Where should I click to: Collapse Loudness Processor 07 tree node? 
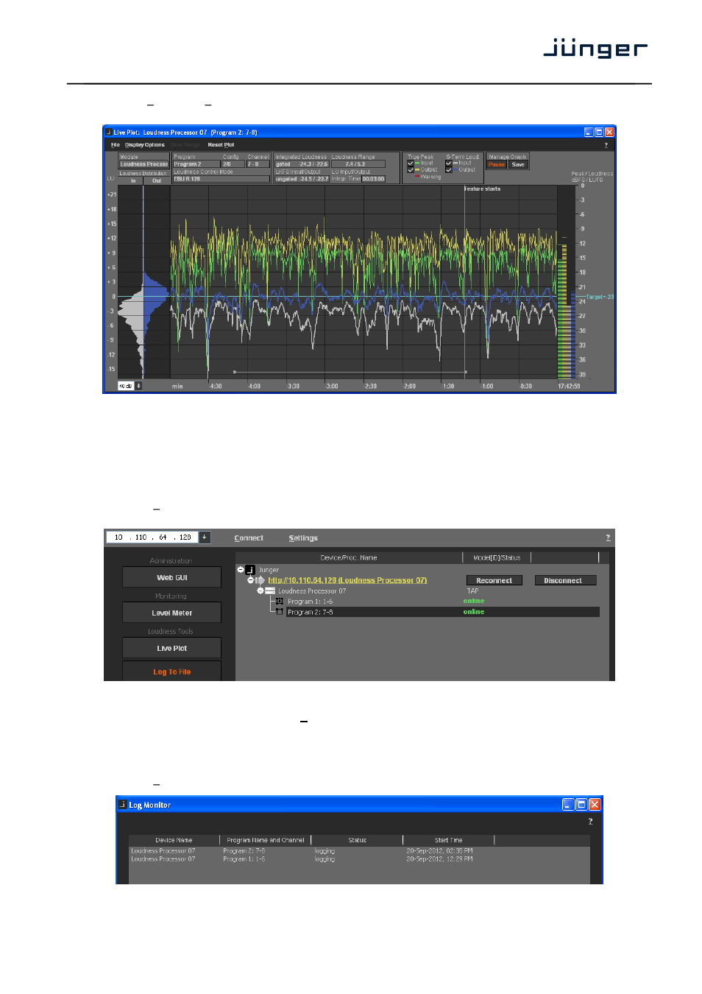[260, 591]
